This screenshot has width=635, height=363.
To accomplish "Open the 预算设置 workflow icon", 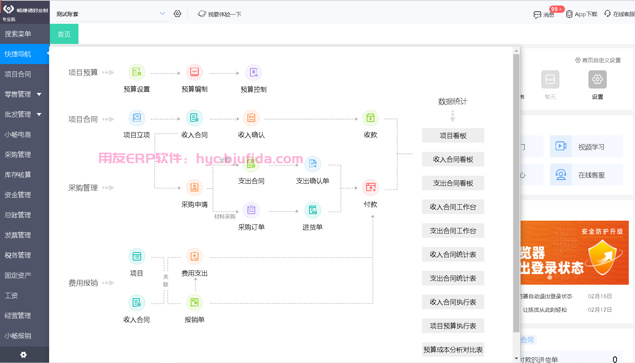I will click(137, 72).
